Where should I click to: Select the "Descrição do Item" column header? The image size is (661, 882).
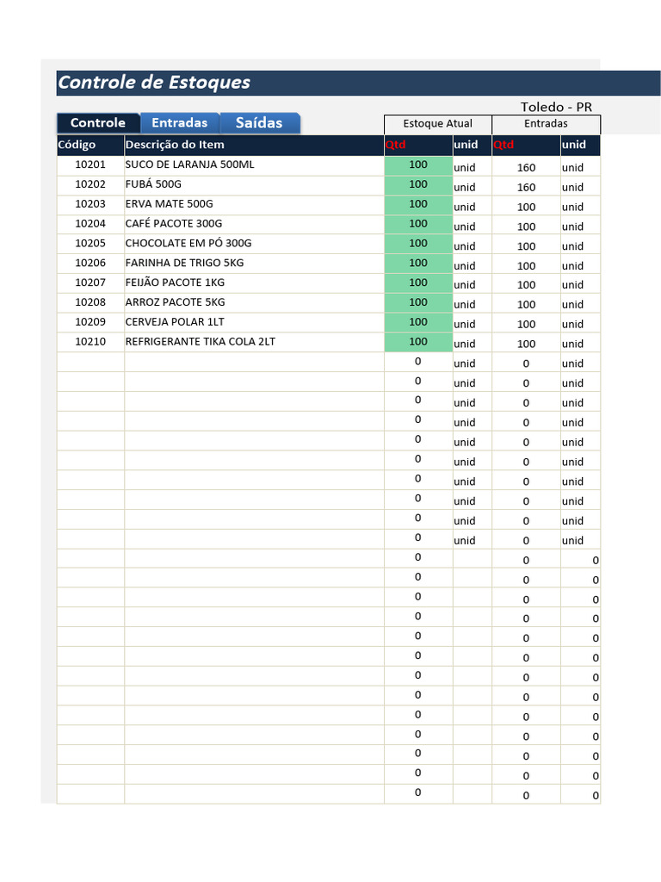coord(175,145)
